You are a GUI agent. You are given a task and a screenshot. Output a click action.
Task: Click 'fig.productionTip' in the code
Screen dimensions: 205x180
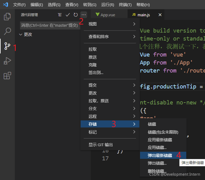(x=168, y=87)
